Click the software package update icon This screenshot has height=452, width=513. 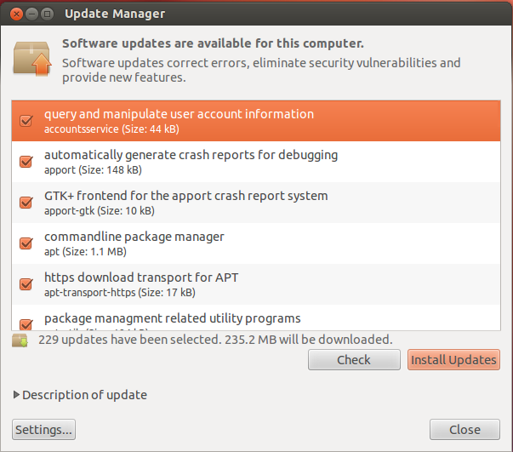32,59
